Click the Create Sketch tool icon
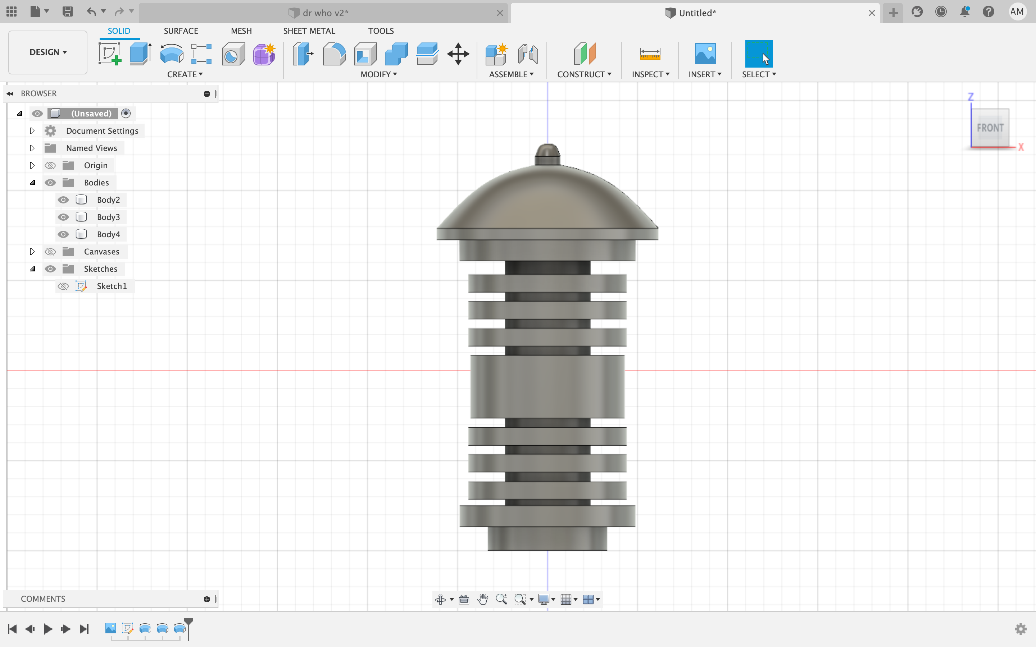The image size is (1036, 647). point(110,54)
